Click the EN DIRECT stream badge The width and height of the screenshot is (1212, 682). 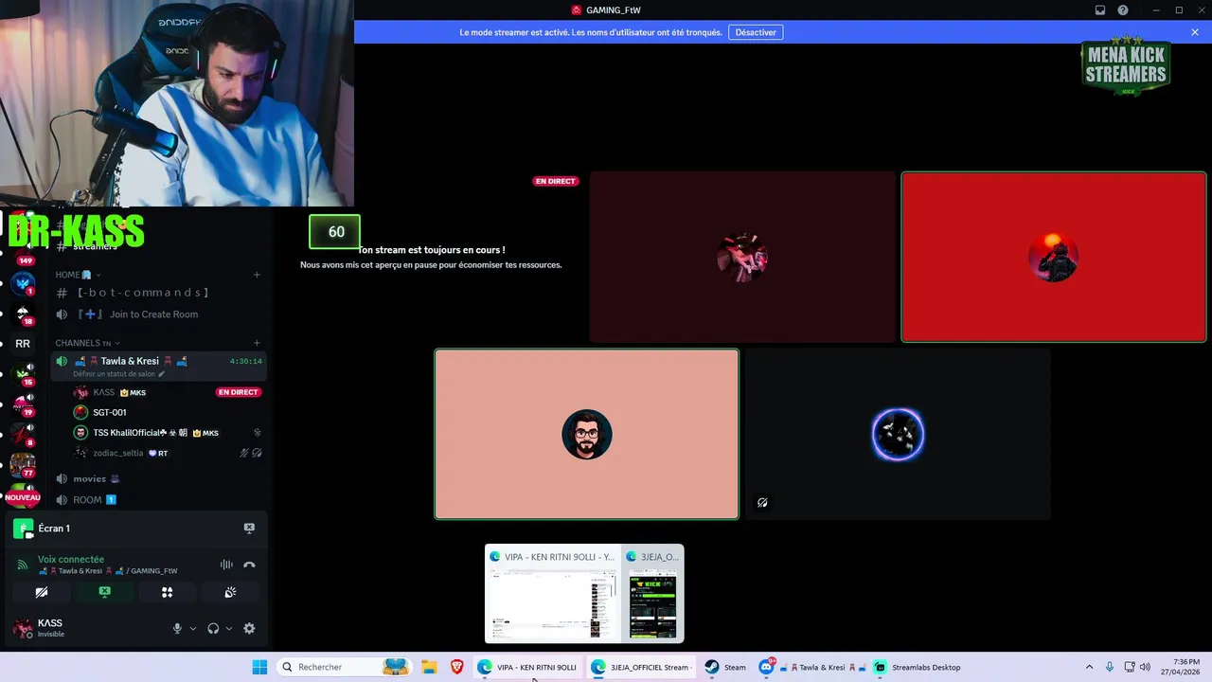coord(555,181)
